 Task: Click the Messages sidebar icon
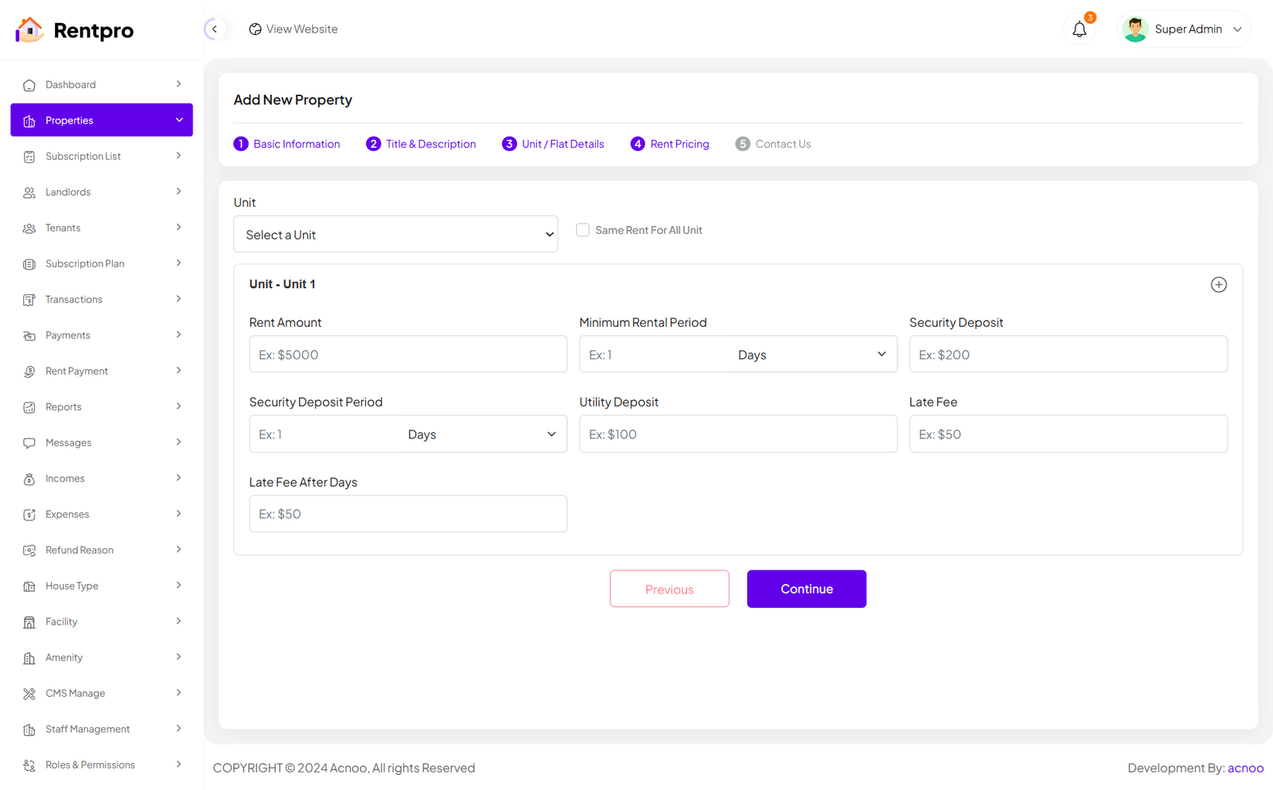point(29,443)
